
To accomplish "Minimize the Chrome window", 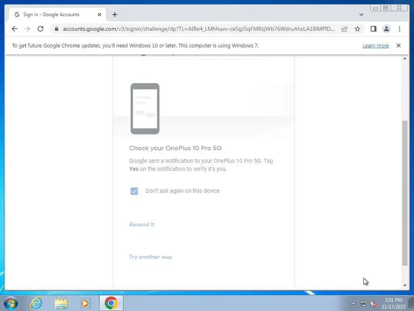I will [376, 8].
